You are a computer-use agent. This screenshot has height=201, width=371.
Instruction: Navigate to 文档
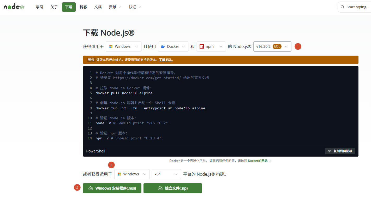(98, 7)
